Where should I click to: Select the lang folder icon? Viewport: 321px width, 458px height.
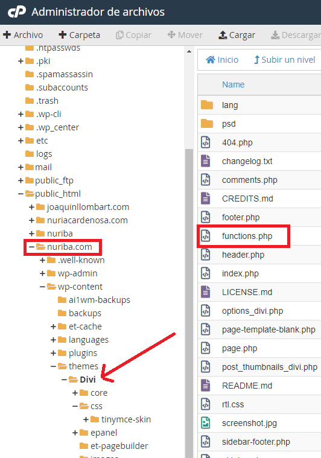[207, 105]
